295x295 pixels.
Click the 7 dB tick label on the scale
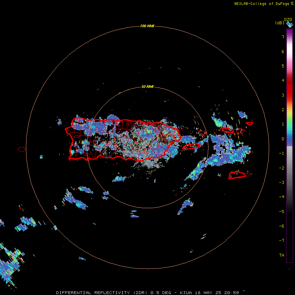[x=283, y=37]
